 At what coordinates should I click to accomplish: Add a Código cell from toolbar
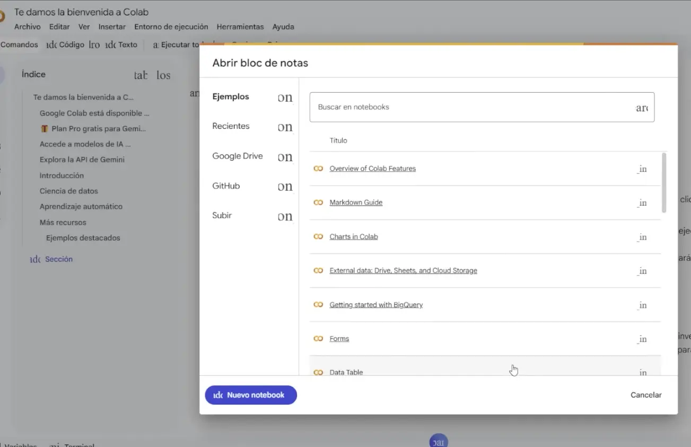(66, 45)
